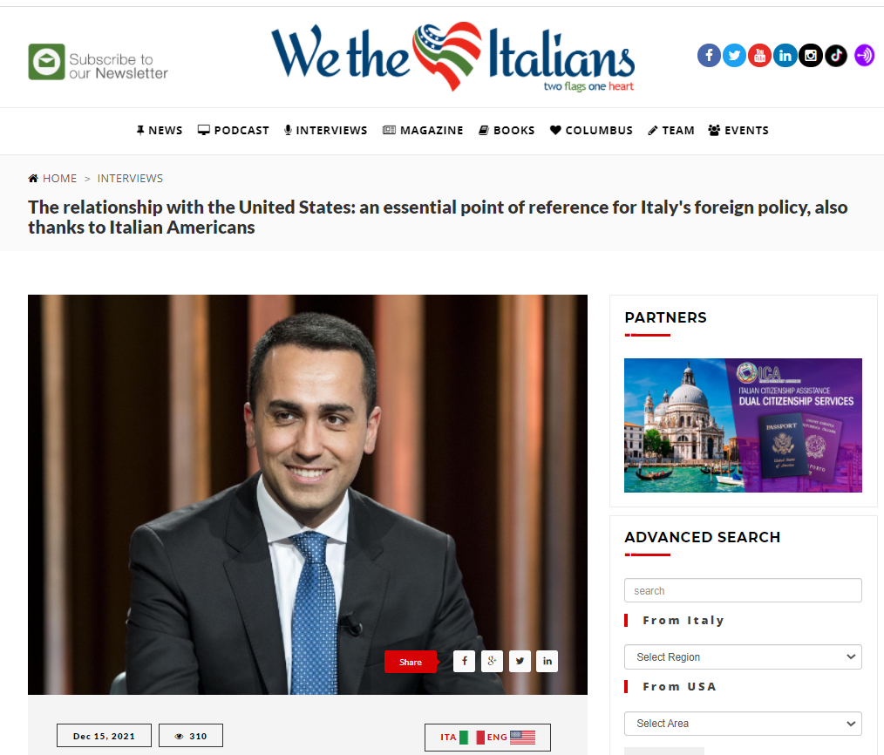884x755 pixels.
Task: Share article on Google Plus
Action: coord(492,661)
